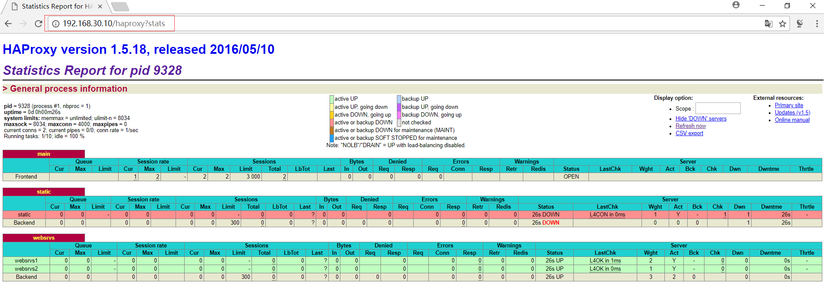This screenshot has width=824, height=284.
Task: Click the Refresh now link
Action: coord(691,126)
